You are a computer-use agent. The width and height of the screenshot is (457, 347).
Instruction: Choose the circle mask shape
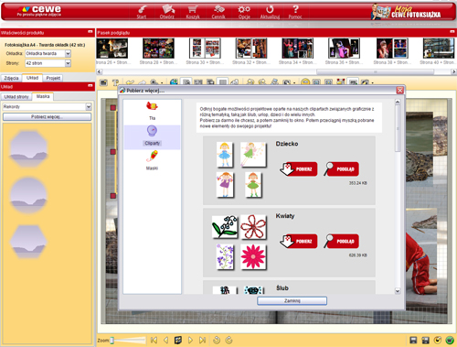pyautogui.click(x=28, y=195)
